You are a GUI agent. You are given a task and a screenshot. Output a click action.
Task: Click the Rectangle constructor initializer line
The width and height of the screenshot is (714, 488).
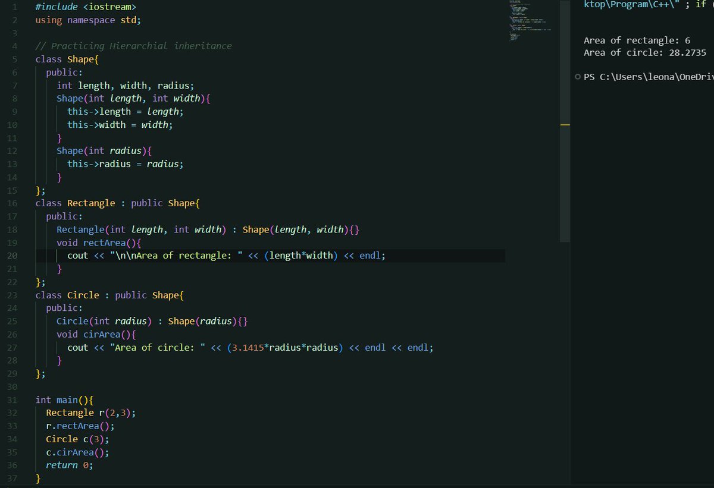pos(208,229)
